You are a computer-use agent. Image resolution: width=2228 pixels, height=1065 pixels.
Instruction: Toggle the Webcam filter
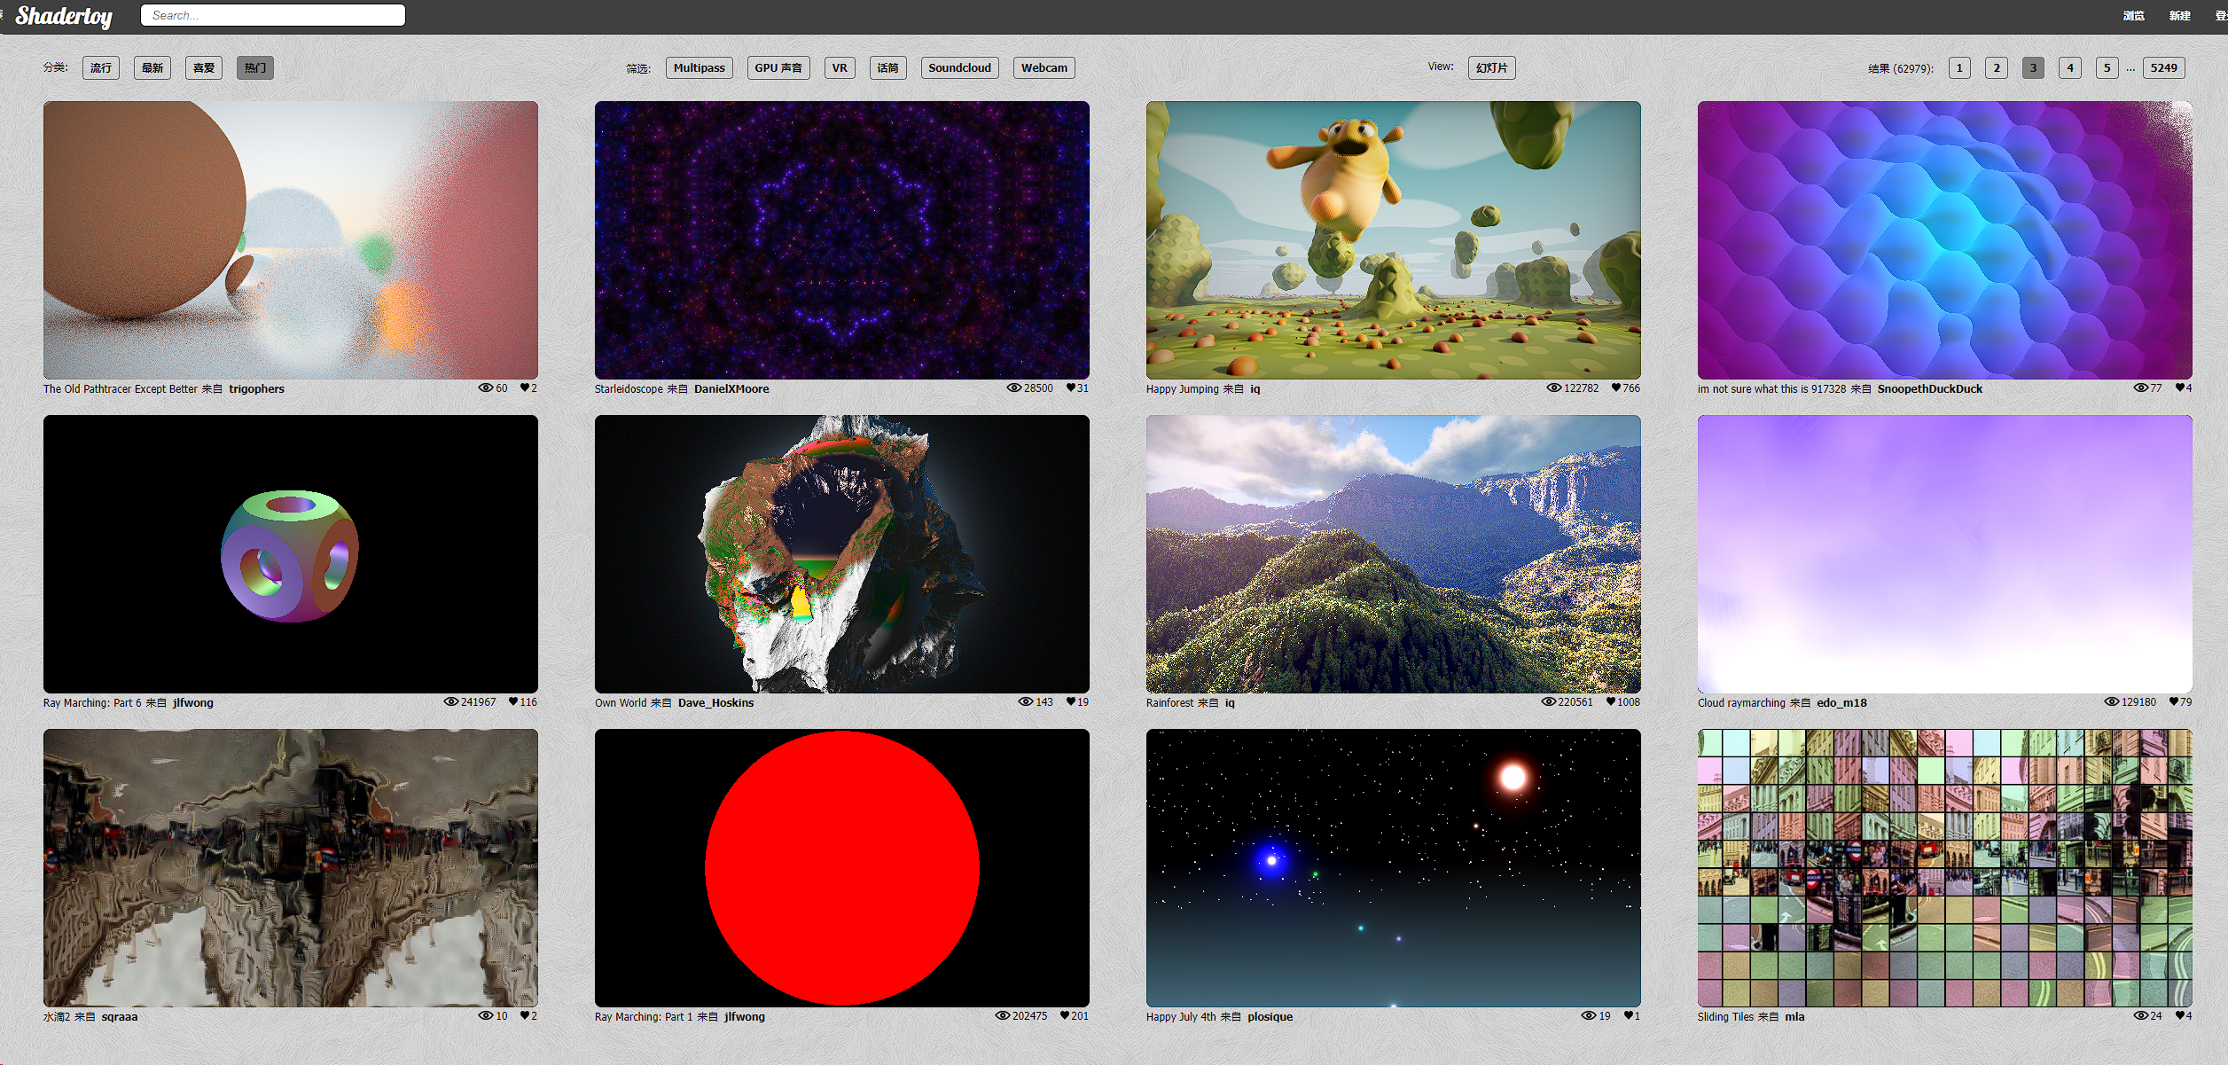[1044, 68]
